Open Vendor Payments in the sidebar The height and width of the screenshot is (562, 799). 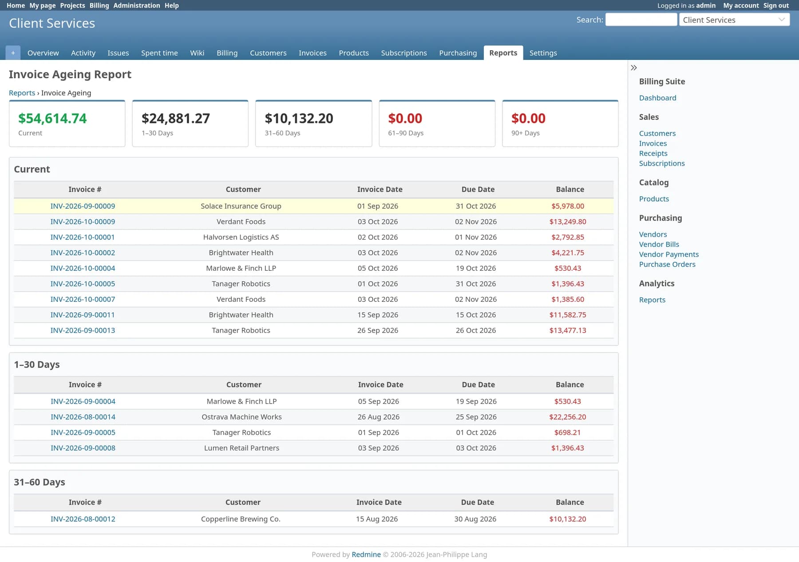point(668,254)
